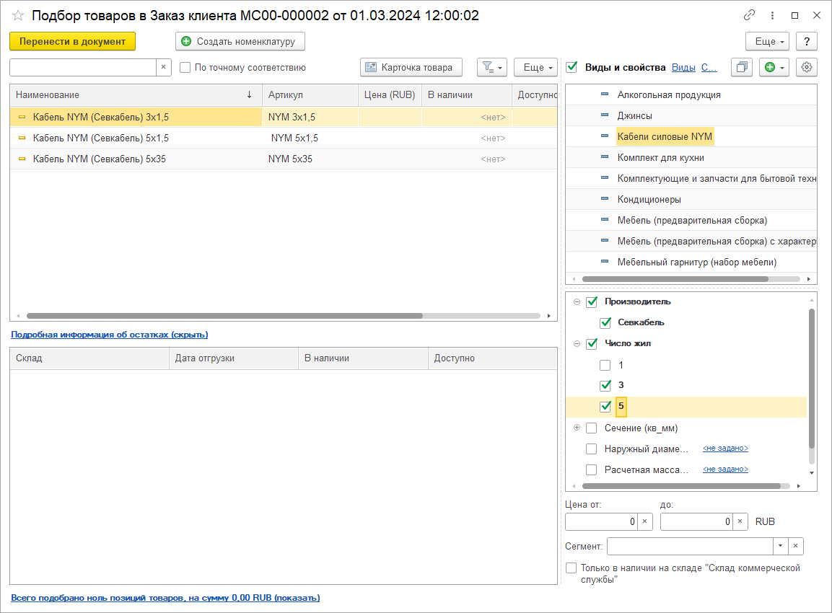The width and height of the screenshot is (832, 613).
Task: Copy link to this form
Action: [x=750, y=15]
